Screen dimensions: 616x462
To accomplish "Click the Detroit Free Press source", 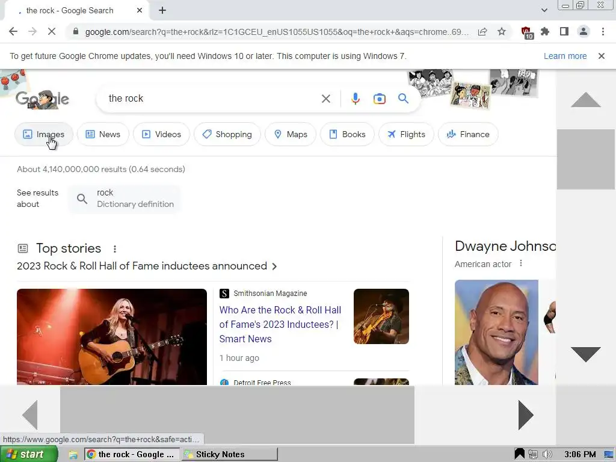I will click(262, 382).
